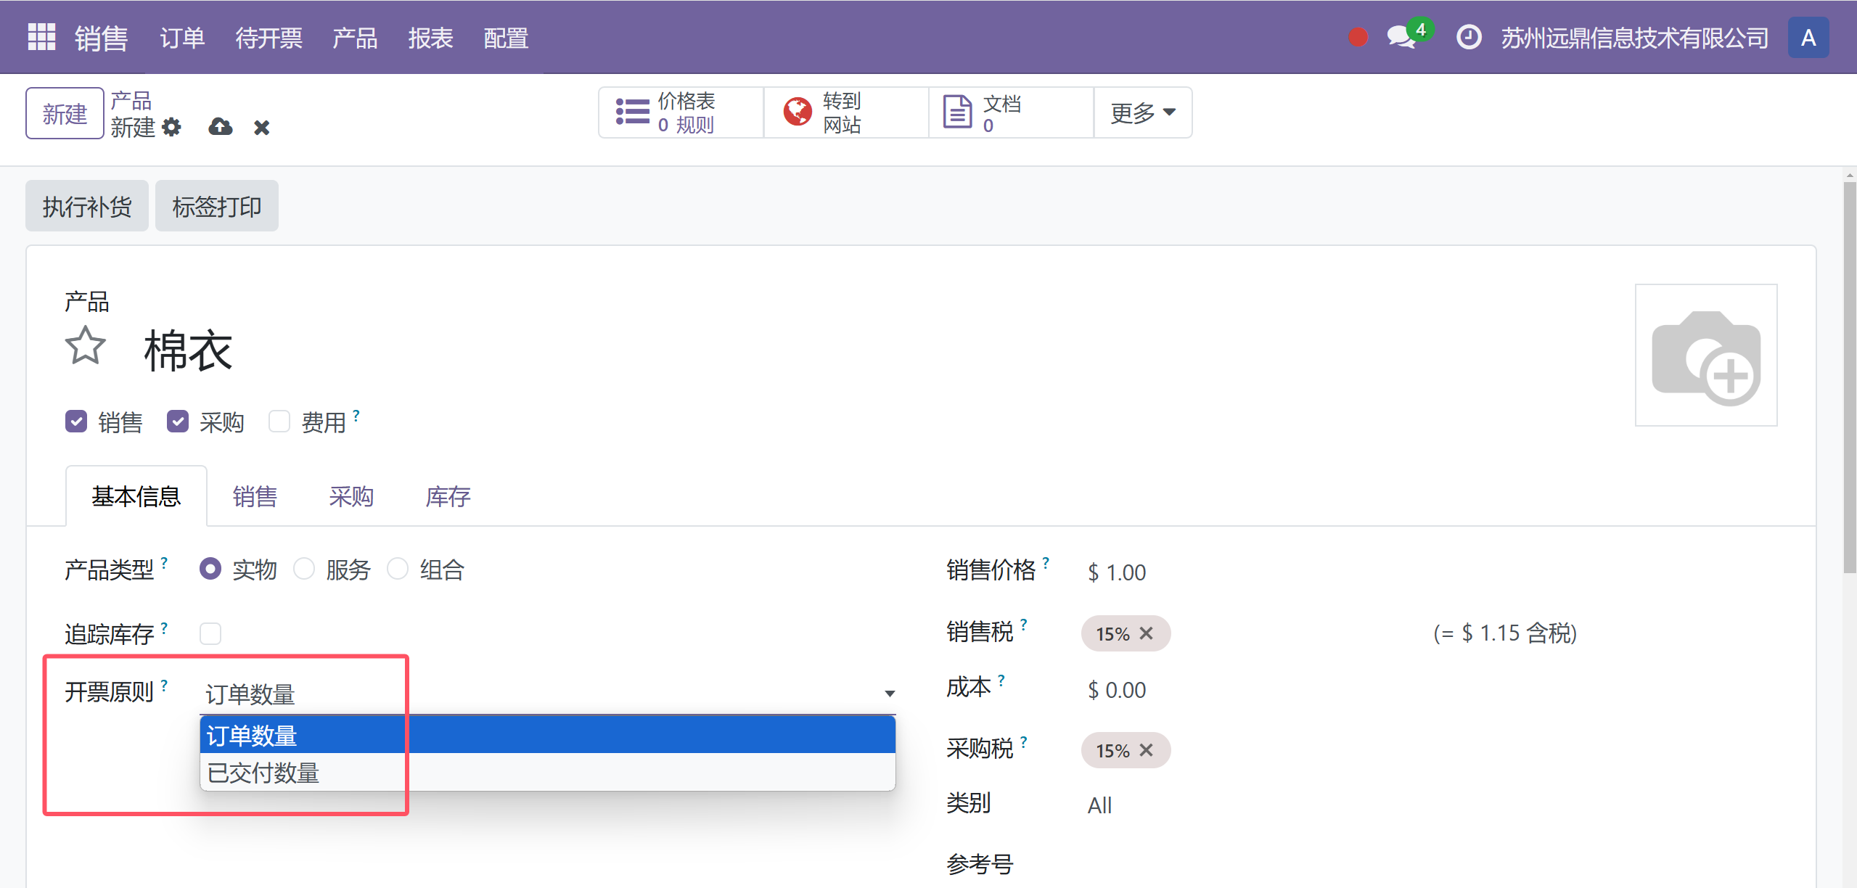Expand the 更多 dropdown
Image resolution: width=1857 pixels, height=888 pixels.
click(1142, 112)
